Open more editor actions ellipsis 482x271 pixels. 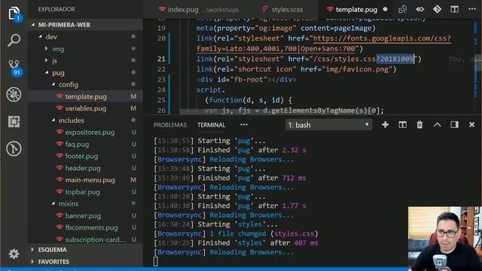[x=472, y=9]
